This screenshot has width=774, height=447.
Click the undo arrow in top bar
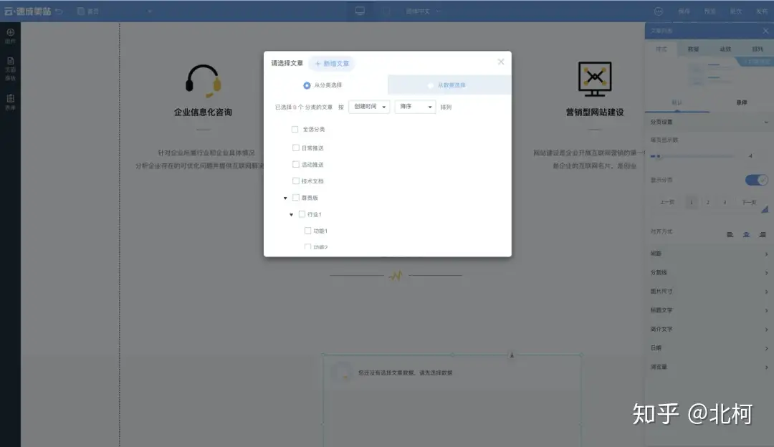[59, 11]
